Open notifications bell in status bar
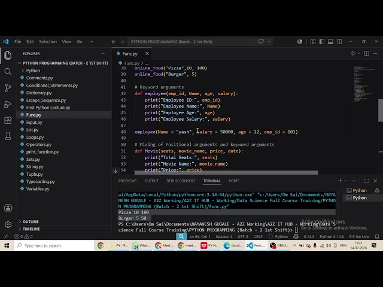This screenshot has height=287, width=383. (377, 237)
